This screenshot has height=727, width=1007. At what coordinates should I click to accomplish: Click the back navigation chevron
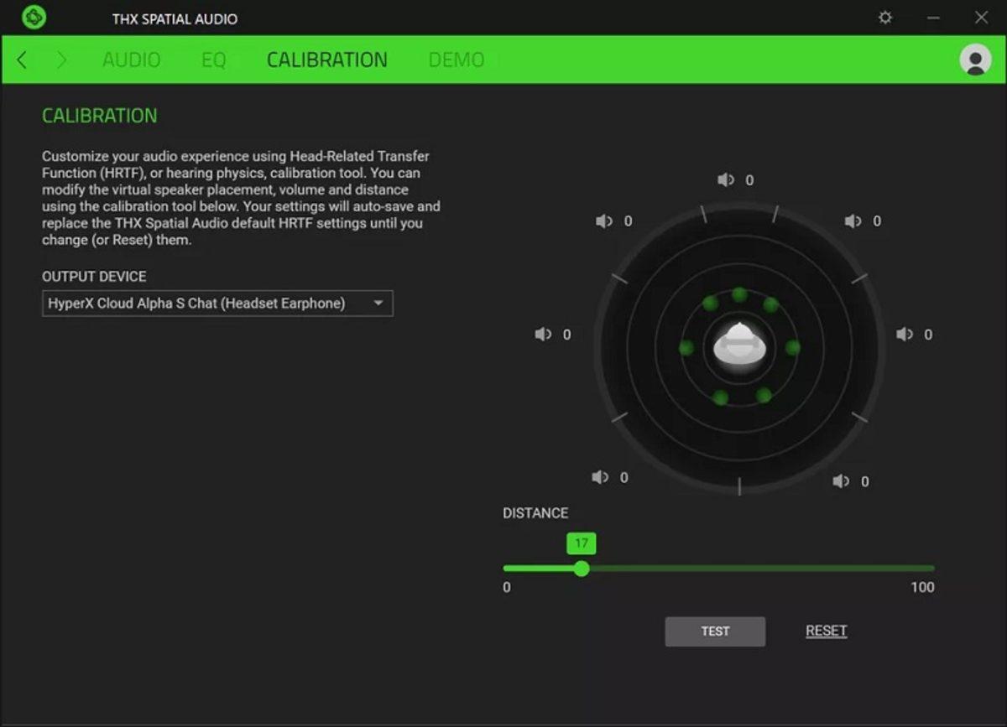point(21,60)
